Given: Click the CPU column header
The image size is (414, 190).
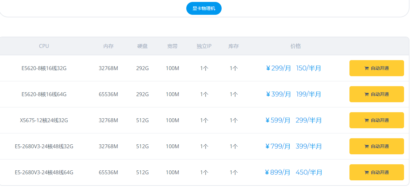Looking at the screenshot, I should click(x=44, y=46).
